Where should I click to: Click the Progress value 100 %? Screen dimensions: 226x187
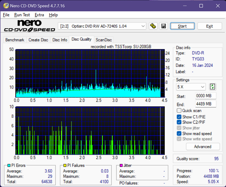point(214,171)
